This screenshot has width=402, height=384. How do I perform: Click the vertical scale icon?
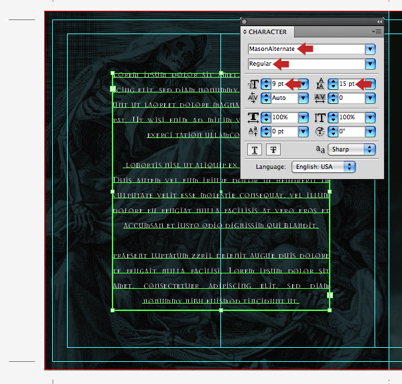pos(320,118)
